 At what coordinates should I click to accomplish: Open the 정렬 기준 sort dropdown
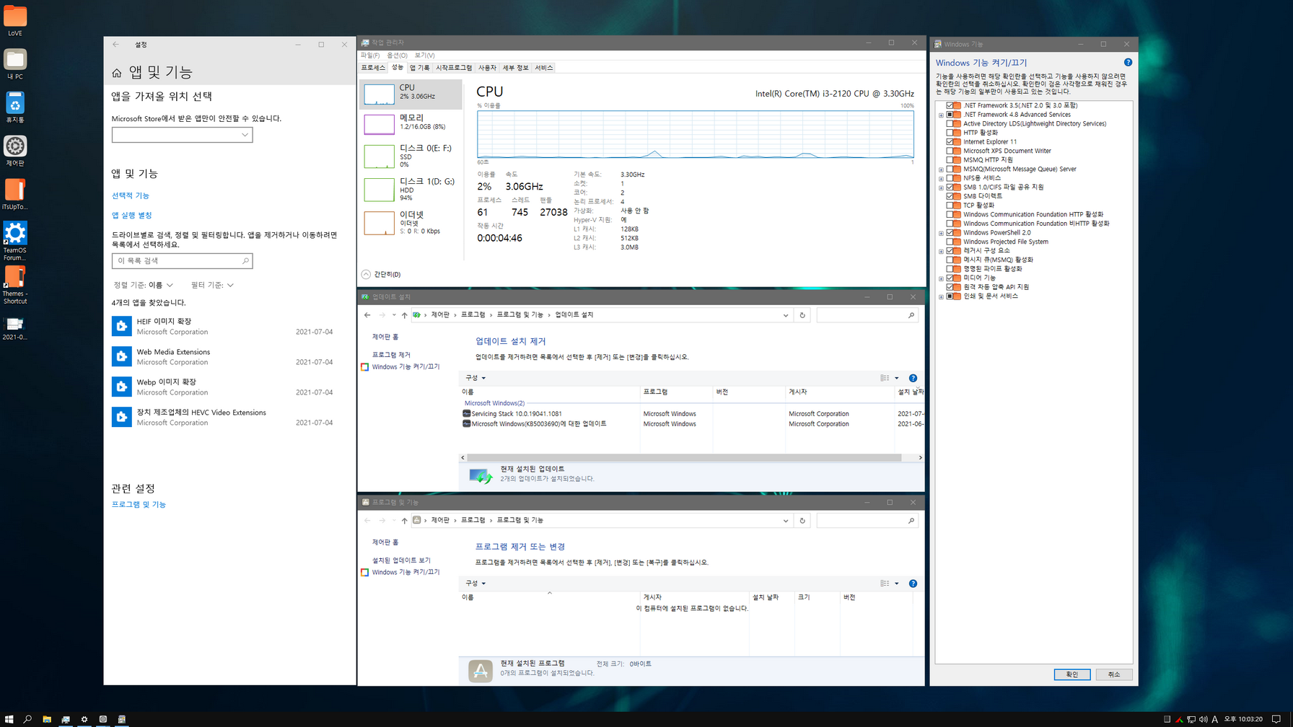(143, 285)
